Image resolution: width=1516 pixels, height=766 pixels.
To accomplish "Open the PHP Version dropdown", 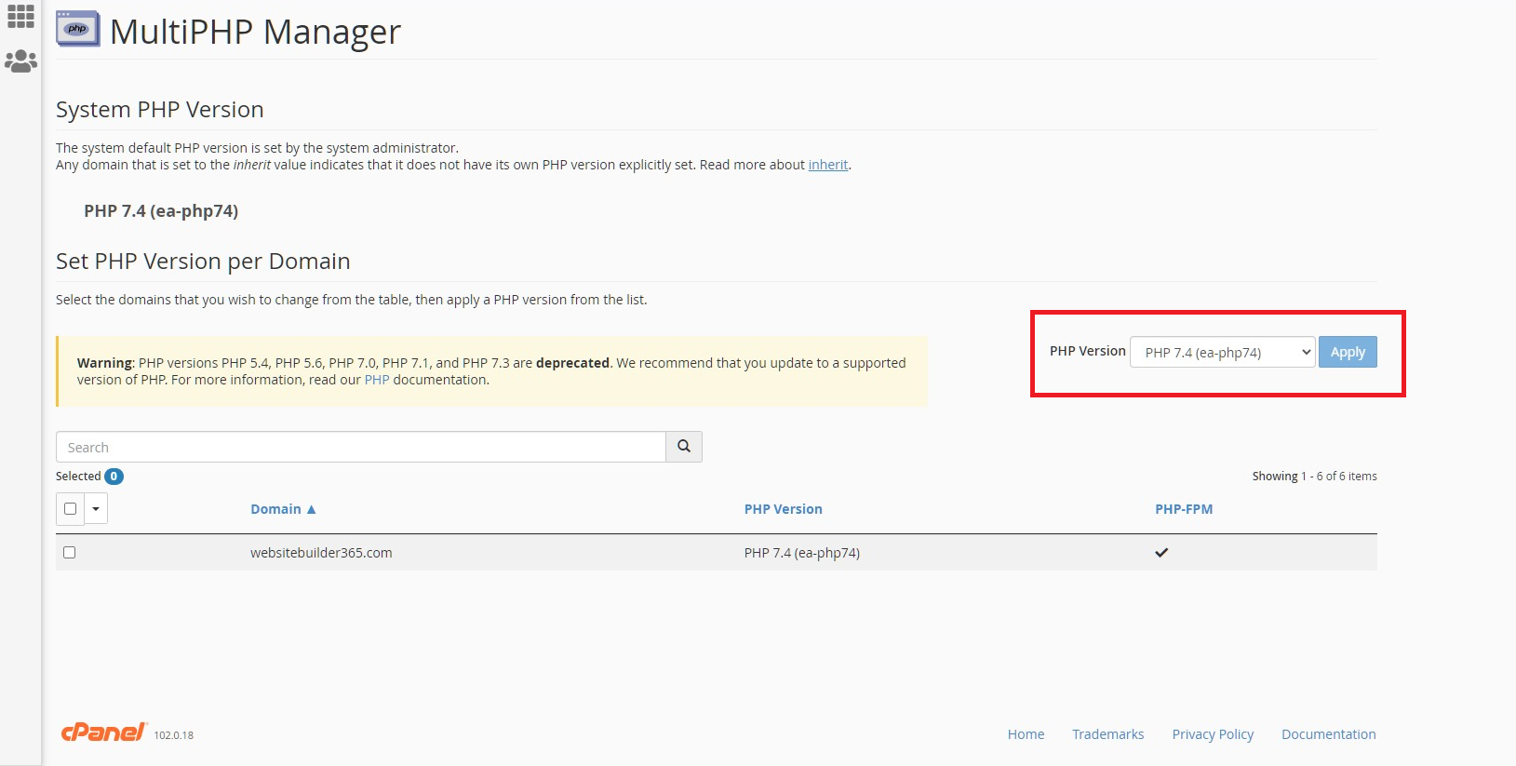I will point(1222,352).
